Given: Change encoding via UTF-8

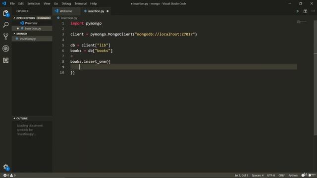Looking at the screenshot, I should coord(271,176).
